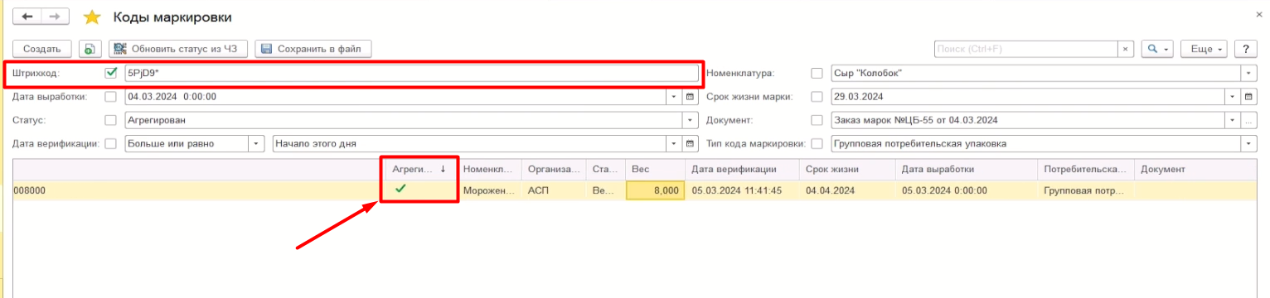Click the green aggregated checkmark in the row
Screen dimensions: 1270x298
click(x=401, y=189)
